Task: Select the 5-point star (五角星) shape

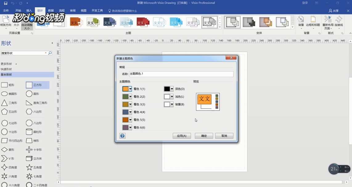Action: 34,167
